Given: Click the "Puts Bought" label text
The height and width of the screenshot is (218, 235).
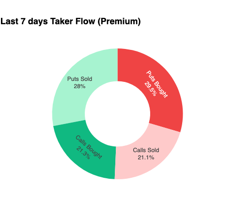Looking at the screenshot, I should click(x=157, y=84).
